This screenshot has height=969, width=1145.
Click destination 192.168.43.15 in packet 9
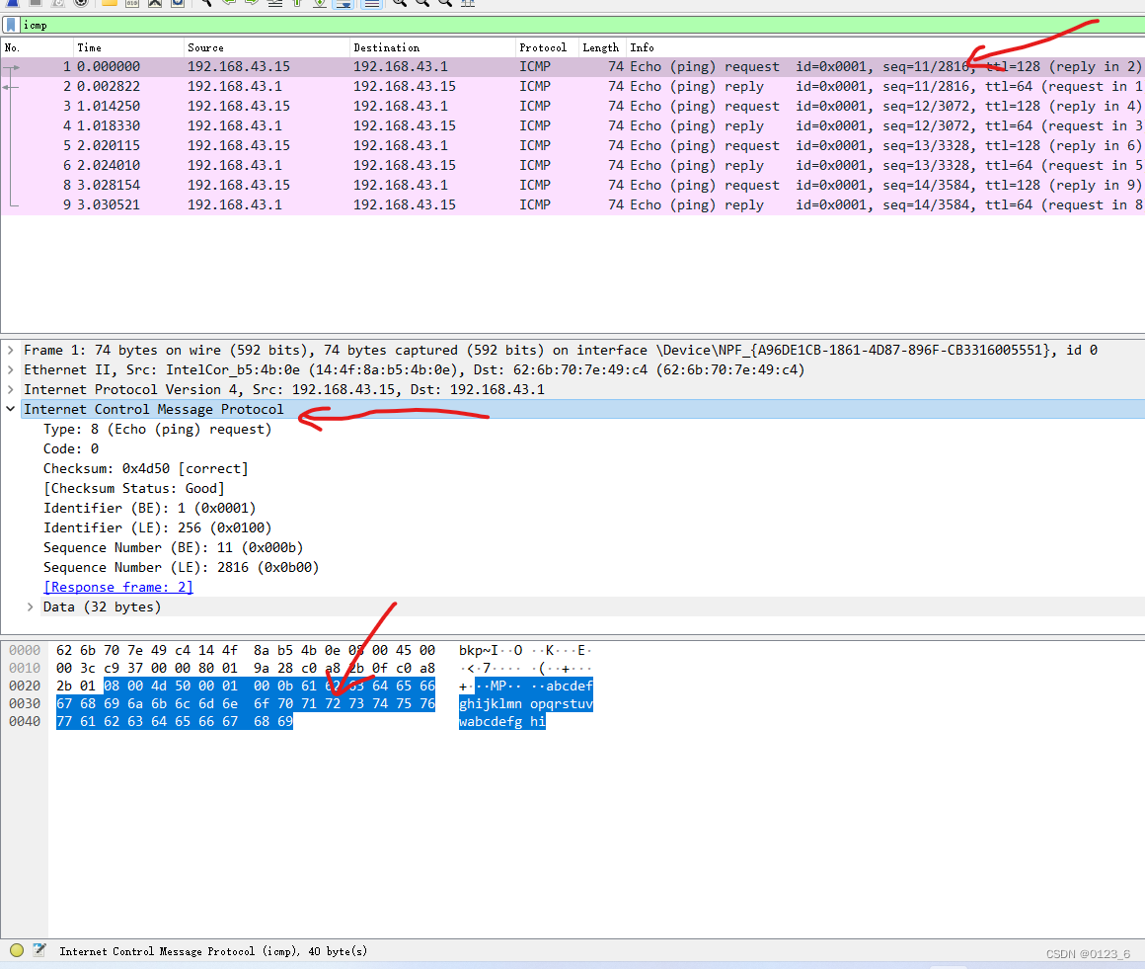click(405, 204)
